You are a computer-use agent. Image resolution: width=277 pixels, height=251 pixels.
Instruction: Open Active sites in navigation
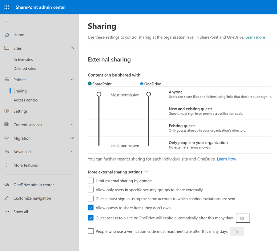click(x=23, y=59)
